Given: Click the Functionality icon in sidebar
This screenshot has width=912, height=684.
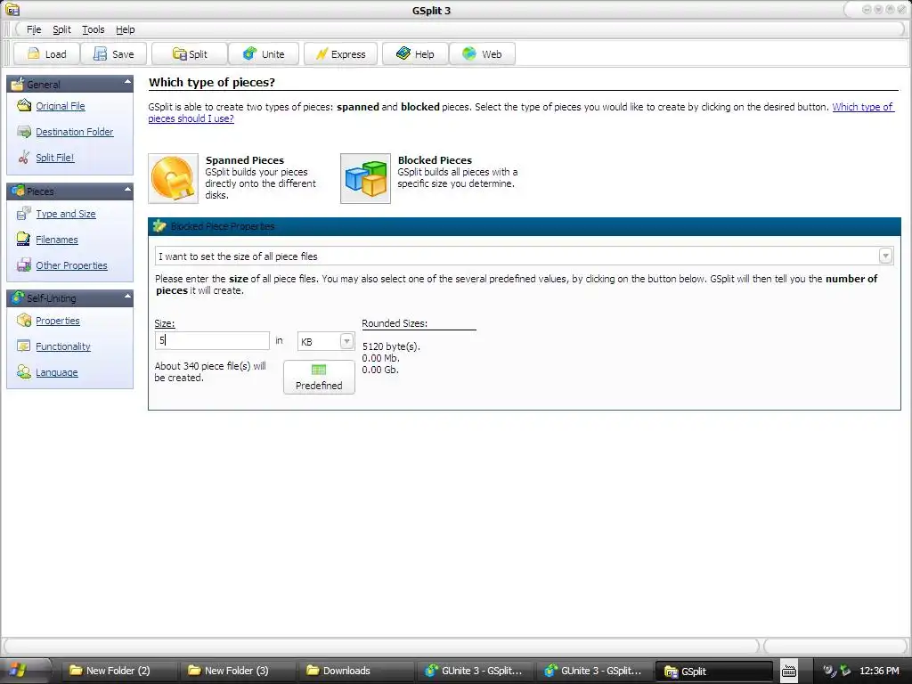Looking at the screenshot, I should click(x=24, y=346).
